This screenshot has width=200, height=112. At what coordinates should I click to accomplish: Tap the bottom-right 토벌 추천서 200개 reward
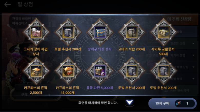tap(164, 71)
